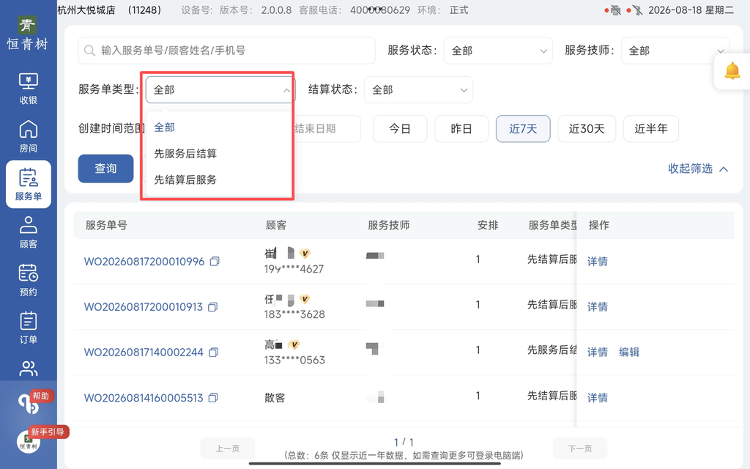
Task: Select the 服务单 sidebar item
Action: (x=29, y=184)
